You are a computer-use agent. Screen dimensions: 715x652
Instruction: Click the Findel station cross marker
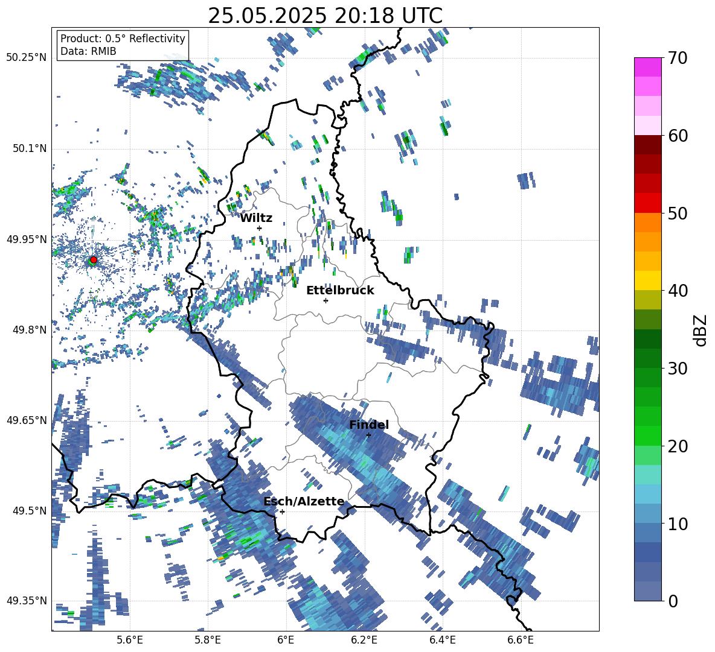pos(368,435)
